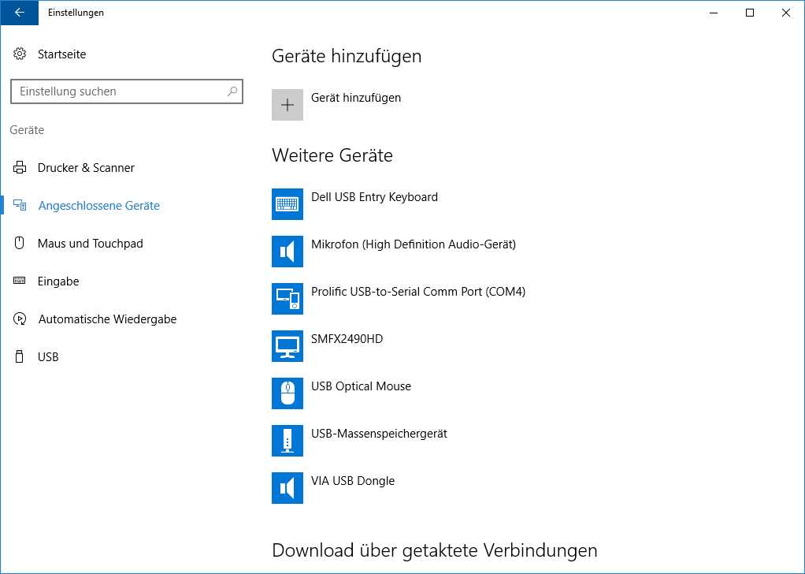Click the back arrow in title bar
Viewport: 805px width, 574px height.
click(x=20, y=13)
